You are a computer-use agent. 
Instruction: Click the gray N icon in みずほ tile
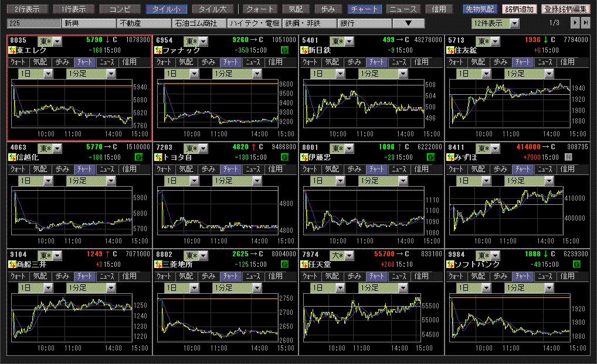click(x=568, y=157)
